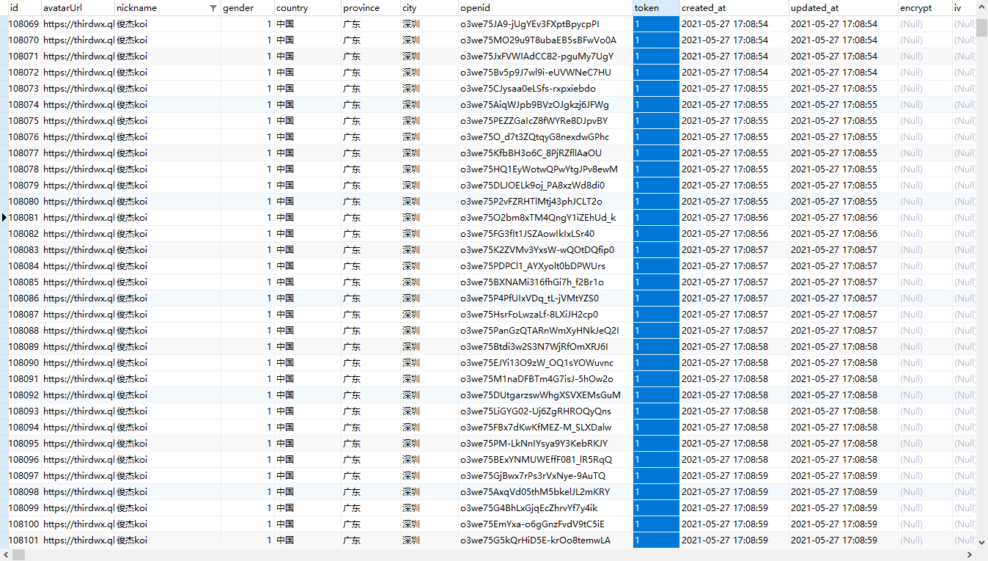Select the encrypt (Null) cell in row 108071

click(925, 56)
